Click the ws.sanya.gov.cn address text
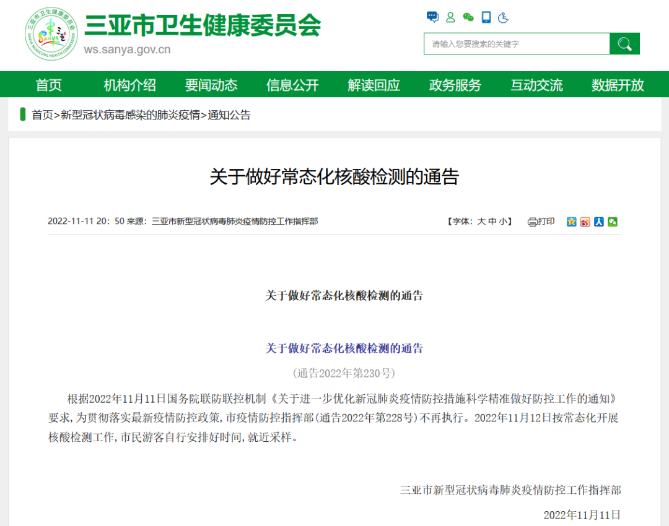 [x=127, y=50]
